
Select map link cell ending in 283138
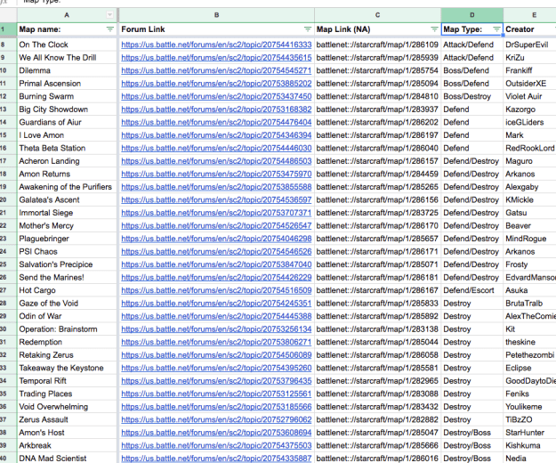[x=378, y=329]
